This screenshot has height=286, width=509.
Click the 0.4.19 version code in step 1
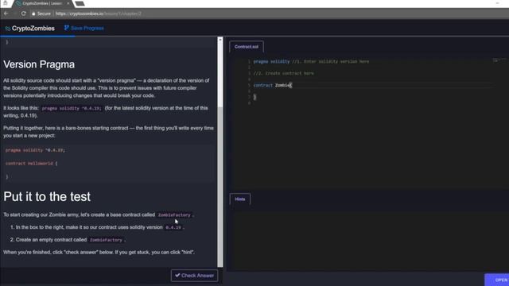click(173, 227)
